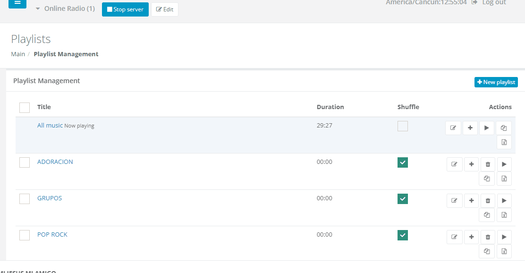This screenshot has height=273, width=525.
Task: Edit the POP ROCK playlist
Action: 454,237
